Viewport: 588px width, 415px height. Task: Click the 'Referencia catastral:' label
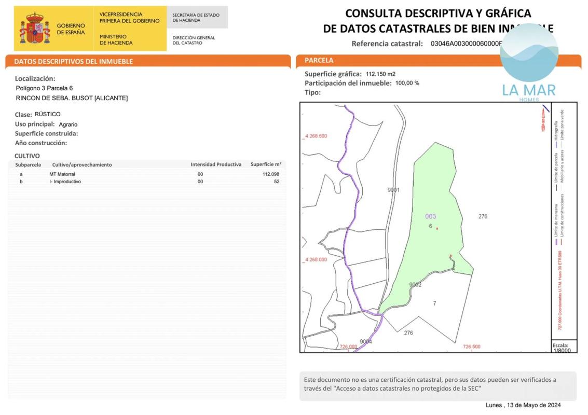[387, 44]
